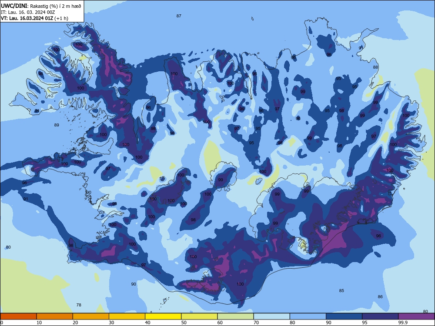
Task: Click the dark blue 90–95 legend swatch
Action: (344, 316)
